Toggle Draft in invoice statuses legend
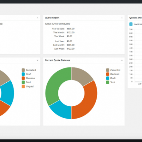The image size is (142, 142). pyautogui.click(x=27, y=74)
